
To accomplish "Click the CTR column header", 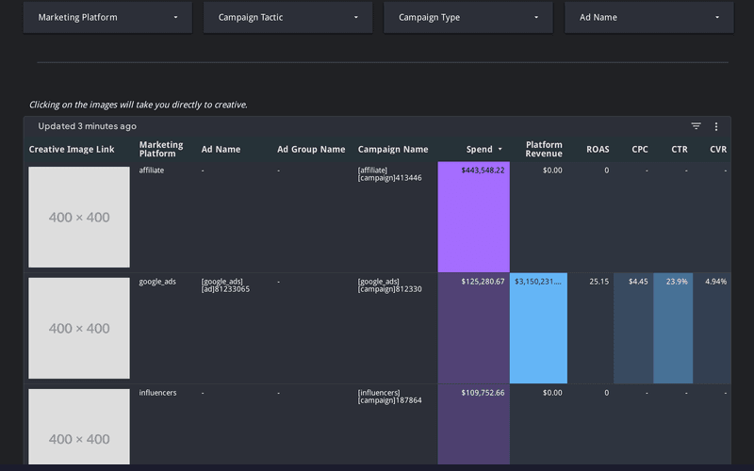I will 680,149.
